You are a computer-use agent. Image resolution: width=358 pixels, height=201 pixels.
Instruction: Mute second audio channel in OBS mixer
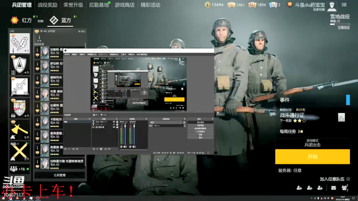134,147
